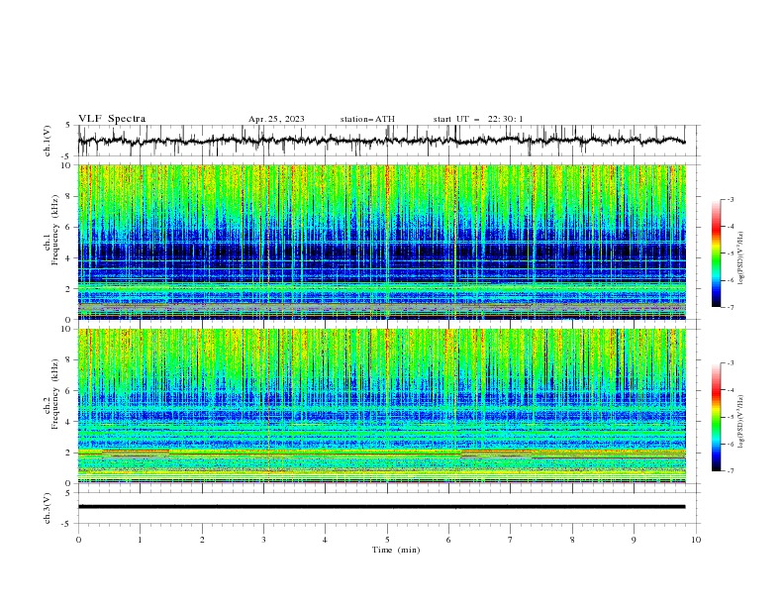The height and width of the screenshot is (606, 784).
Task: Click the "-7" label on ch.2 colorbar
Action: [x=730, y=470]
